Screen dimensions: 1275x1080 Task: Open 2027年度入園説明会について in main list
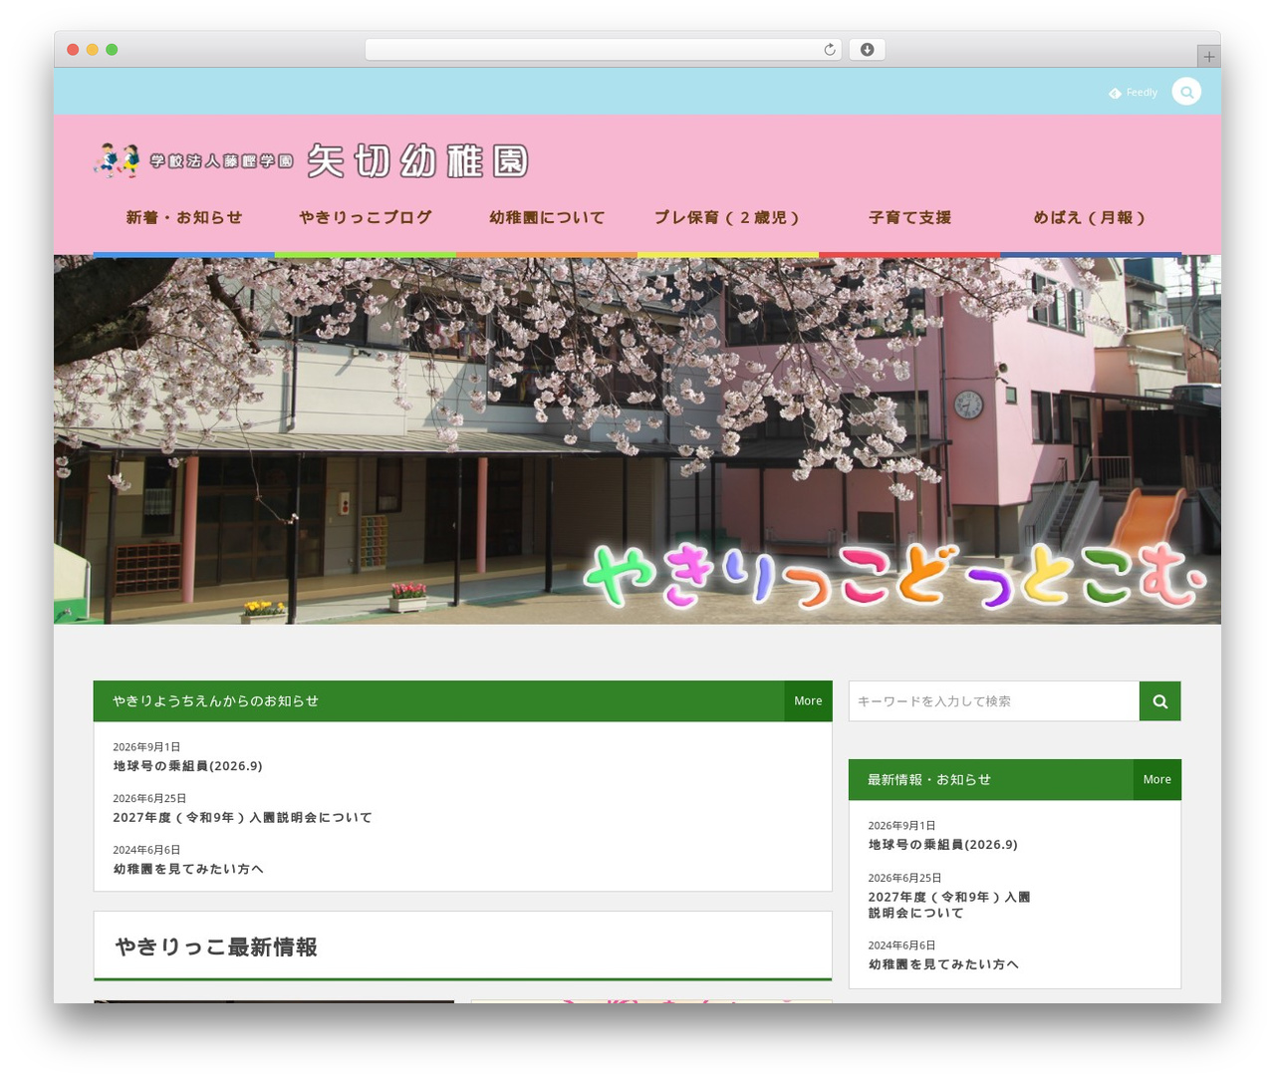click(x=243, y=818)
